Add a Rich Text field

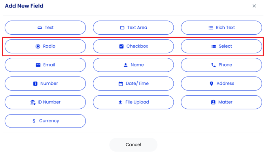tap(221, 28)
